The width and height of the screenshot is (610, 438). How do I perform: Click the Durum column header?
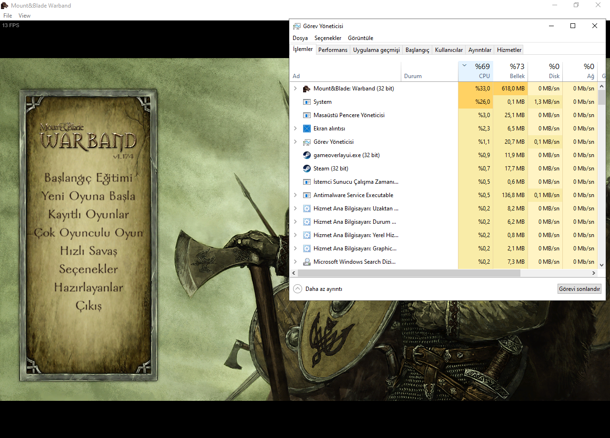[x=429, y=71]
